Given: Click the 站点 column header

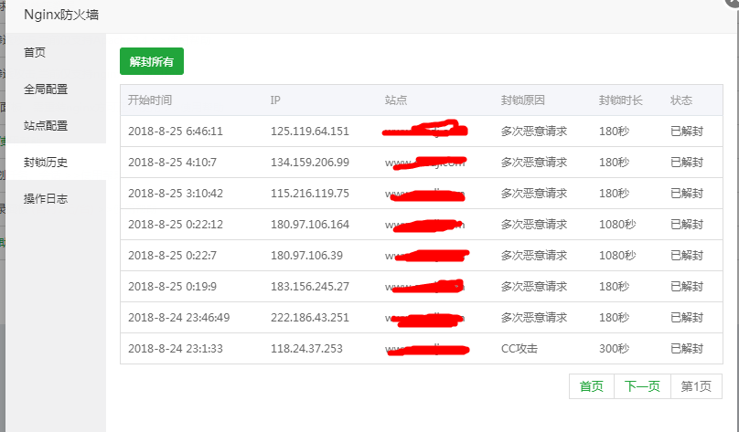Looking at the screenshot, I should tap(396, 100).
